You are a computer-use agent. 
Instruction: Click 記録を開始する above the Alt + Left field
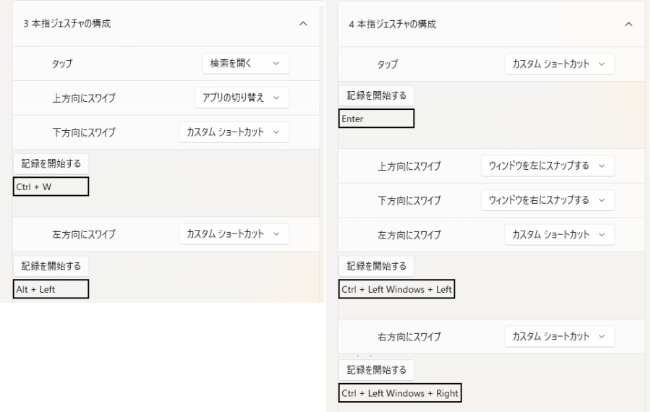[51, 265]
